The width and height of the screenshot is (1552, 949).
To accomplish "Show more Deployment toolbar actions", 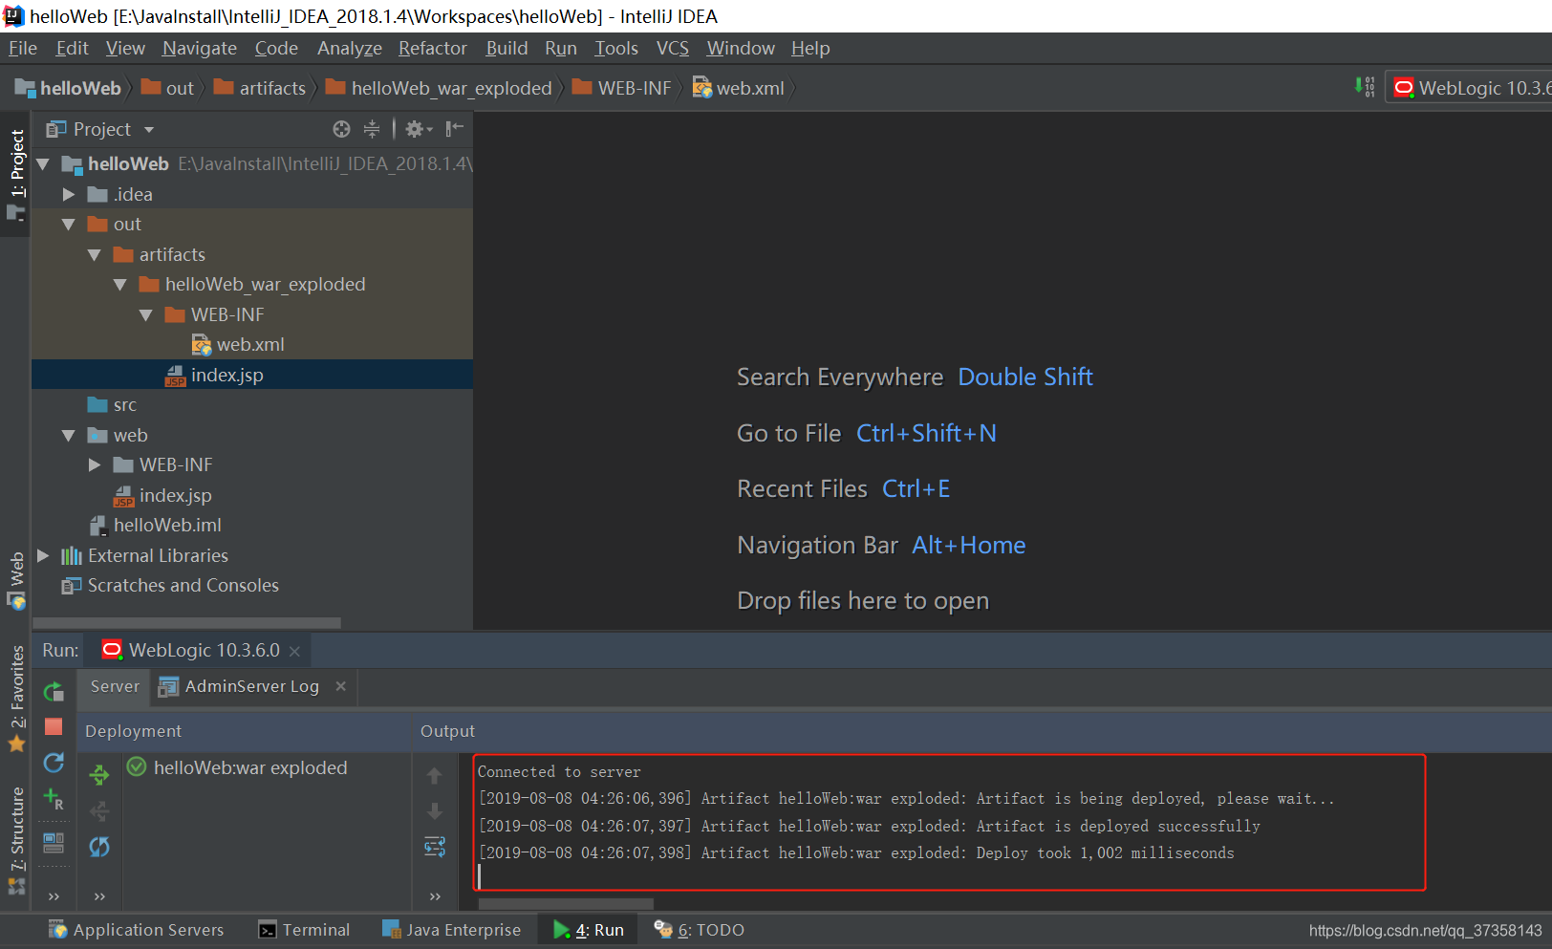I will click(x=99, y=896).
